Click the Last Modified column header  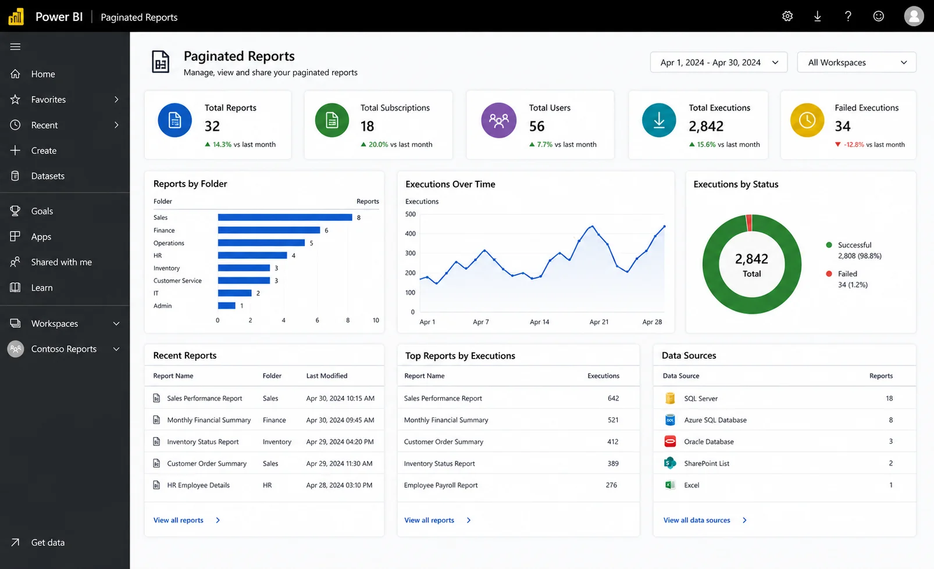[x=327, y=375]
